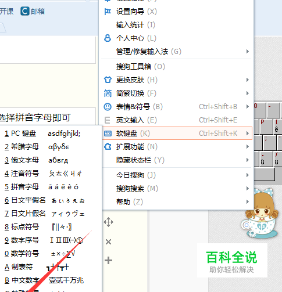This screenshot has height=292, width=282.
Task: Choose 8 标点符号 soft keyboard
Action: (x=51, y=227)
